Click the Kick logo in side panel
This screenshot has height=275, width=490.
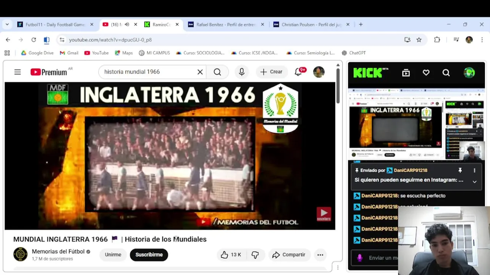coord(371,73)
